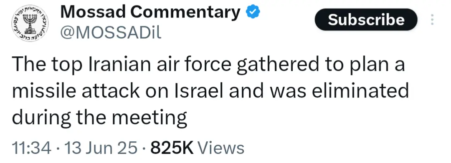The width and height of the screenshot is (451, 163).
Task: Click the 11:34 timestamp
Action: [32, 148]
